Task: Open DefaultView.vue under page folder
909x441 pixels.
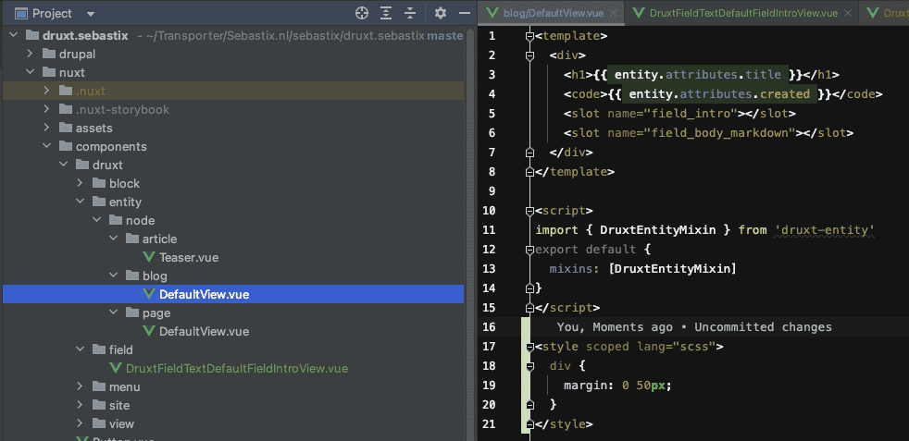Action: [204, 332]
